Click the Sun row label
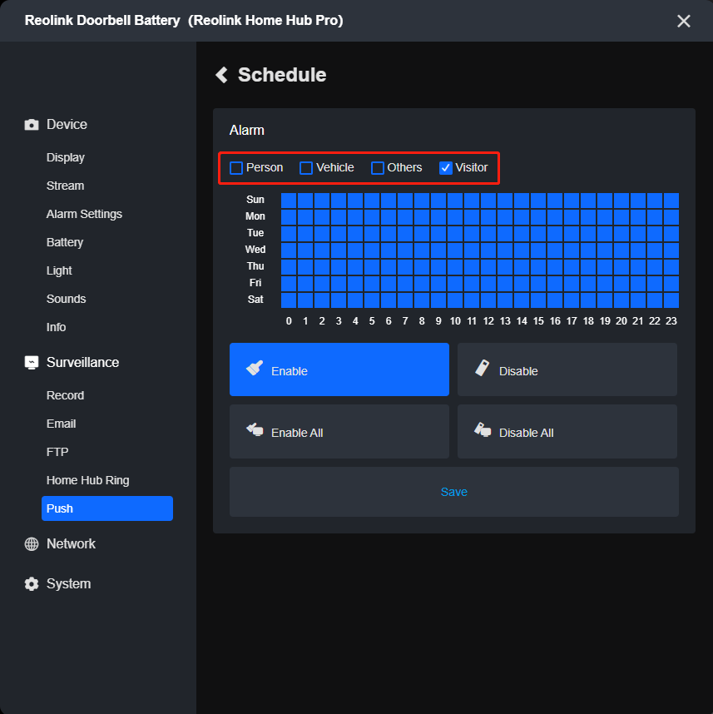Screen dimensions: 713x714 [x=255, y=200]
